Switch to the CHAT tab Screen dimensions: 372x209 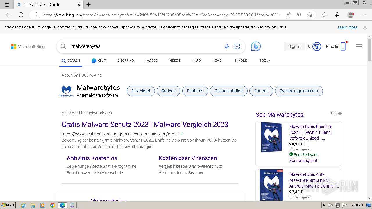99,60
